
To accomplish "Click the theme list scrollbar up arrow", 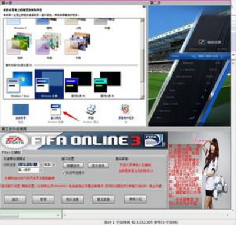I will click(x=142, y=20).
